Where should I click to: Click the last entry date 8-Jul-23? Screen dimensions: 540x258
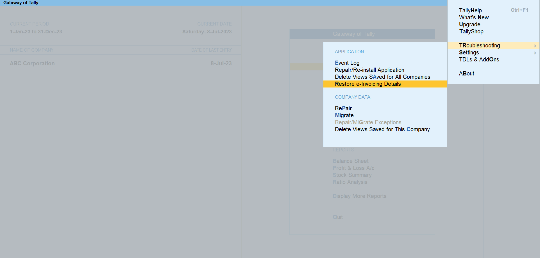pos(221,63)
